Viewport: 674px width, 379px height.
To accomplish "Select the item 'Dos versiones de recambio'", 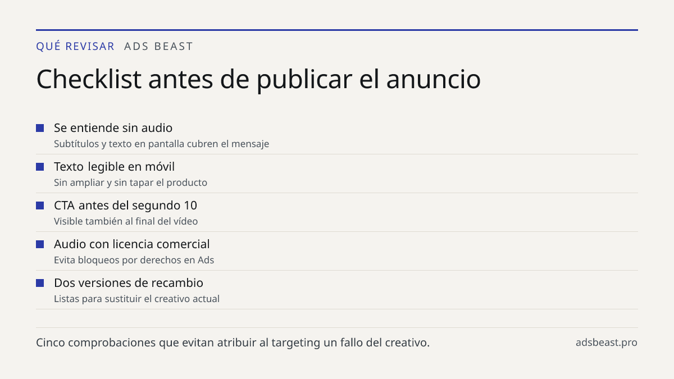I will [129, 283].
